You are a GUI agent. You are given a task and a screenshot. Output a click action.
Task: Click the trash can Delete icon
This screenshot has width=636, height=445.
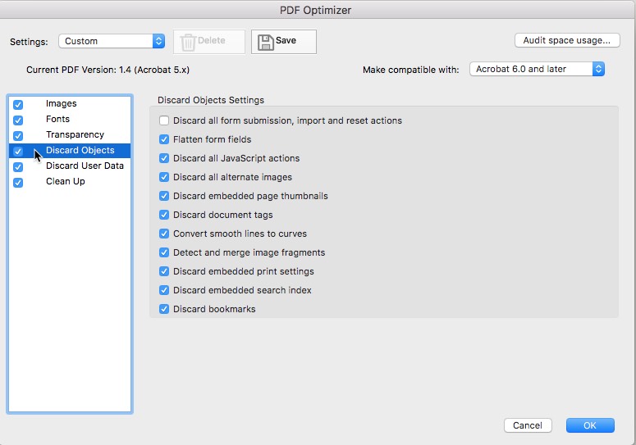pyautogui.click(x=188, y=42)
